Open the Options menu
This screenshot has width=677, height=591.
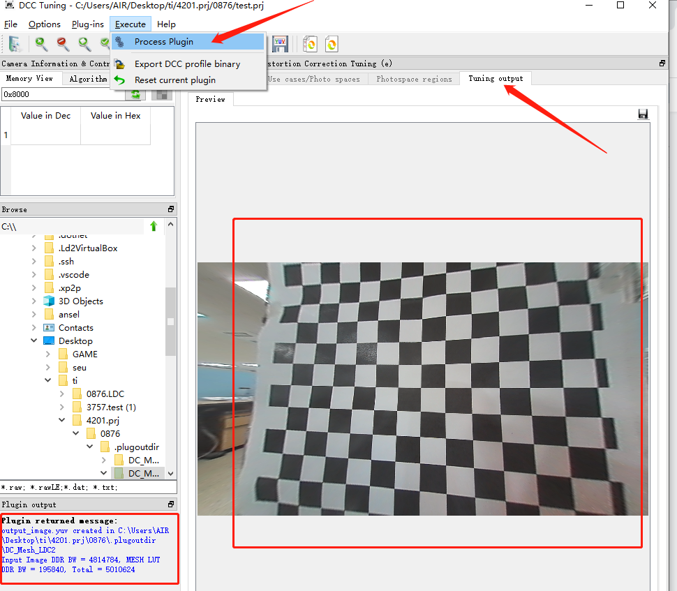(45, 24)
